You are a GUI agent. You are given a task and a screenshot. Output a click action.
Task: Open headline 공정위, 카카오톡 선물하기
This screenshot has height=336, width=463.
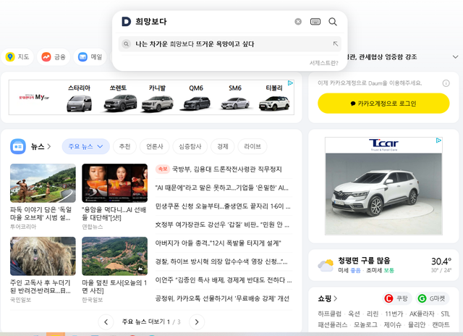click(x=222, y=298)
